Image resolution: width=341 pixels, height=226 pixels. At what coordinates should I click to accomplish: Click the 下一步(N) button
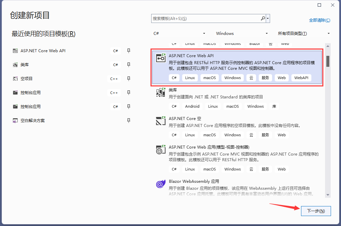tap(316, 211)
